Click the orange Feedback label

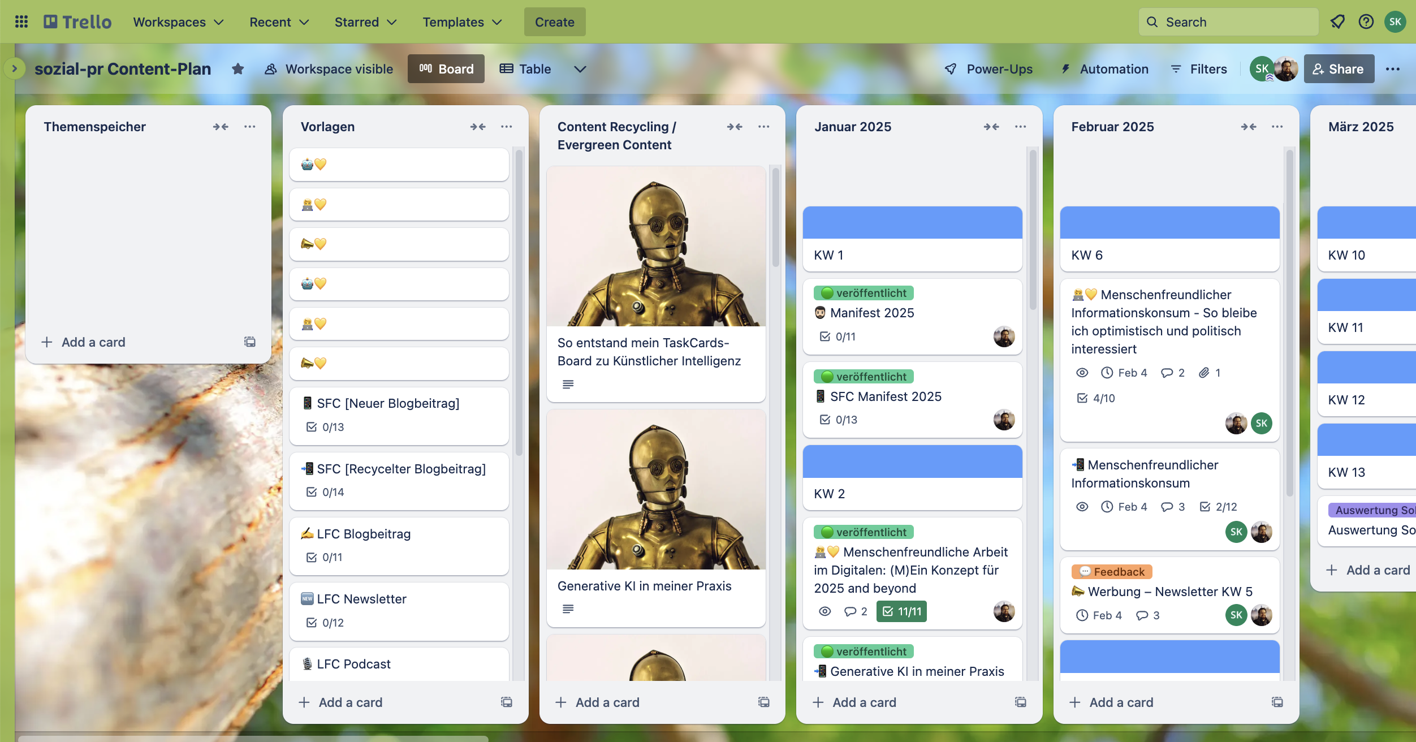pos(1112,572)
